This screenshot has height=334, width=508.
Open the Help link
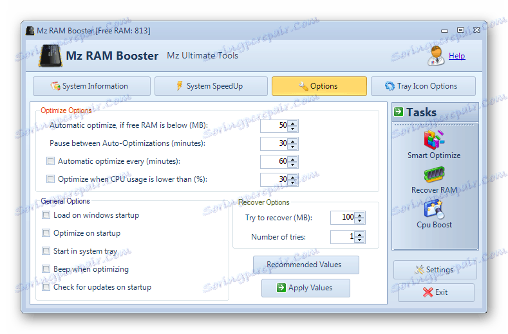tap(456, 56)
